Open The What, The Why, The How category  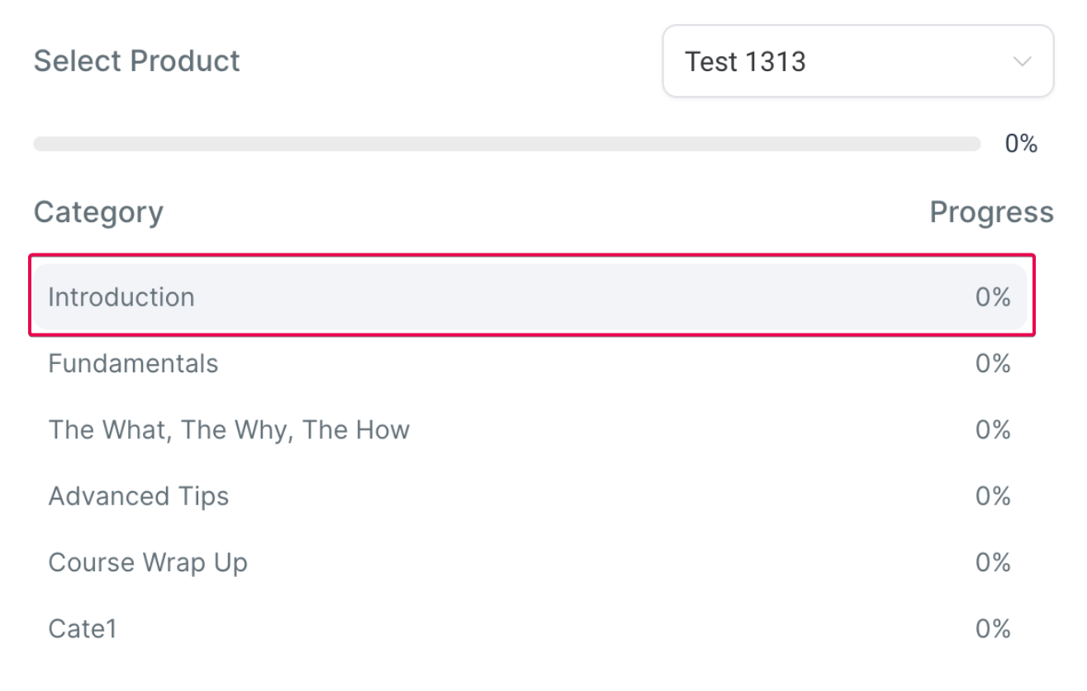click(530, 430)
